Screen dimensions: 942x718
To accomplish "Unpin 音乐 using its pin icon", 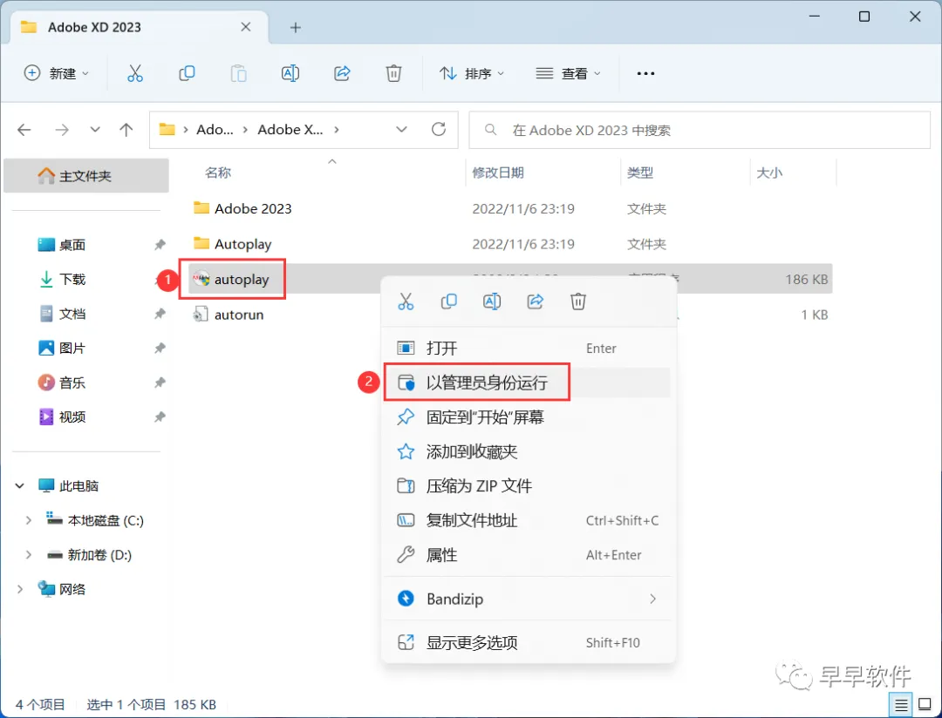I will [160, 383].
